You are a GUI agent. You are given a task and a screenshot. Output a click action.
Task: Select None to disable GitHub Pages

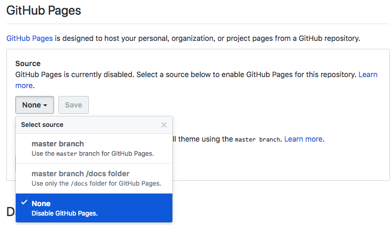(94, 208)
